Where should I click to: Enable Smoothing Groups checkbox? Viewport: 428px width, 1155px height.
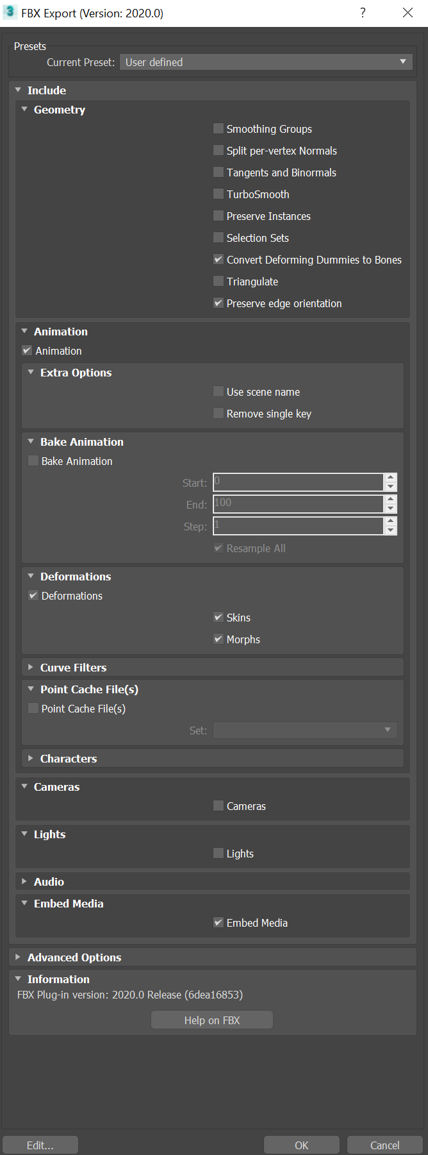click(x=218, y=129)
